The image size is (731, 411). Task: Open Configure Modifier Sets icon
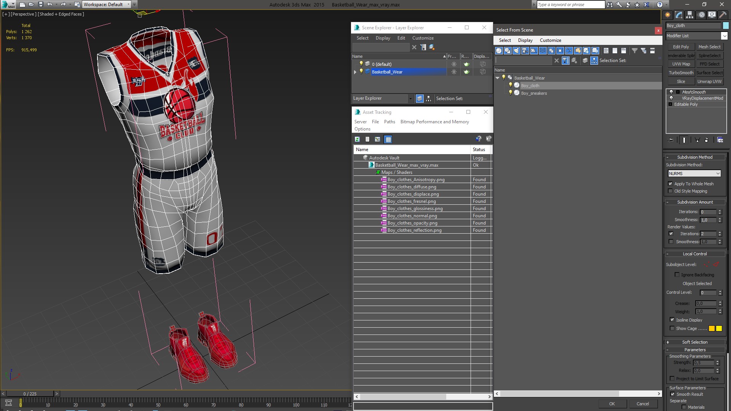coord(720,140)
